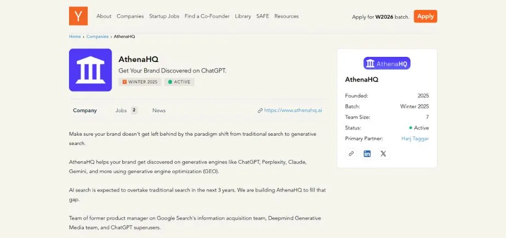The width and height of the screenshot is (506, 238).
Task: Switch to the Company tab
Action: click(85, 111)
